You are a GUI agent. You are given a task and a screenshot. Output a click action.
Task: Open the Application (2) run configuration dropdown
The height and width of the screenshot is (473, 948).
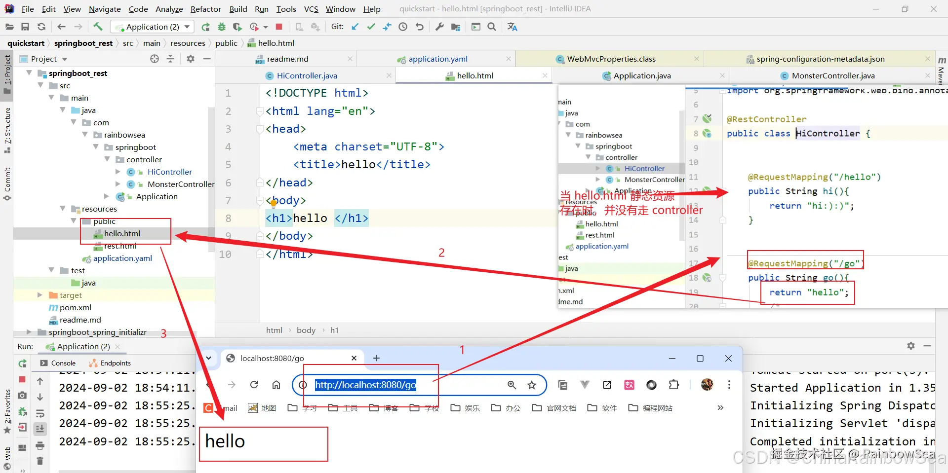pyautogui.click(x=153, y=27)
